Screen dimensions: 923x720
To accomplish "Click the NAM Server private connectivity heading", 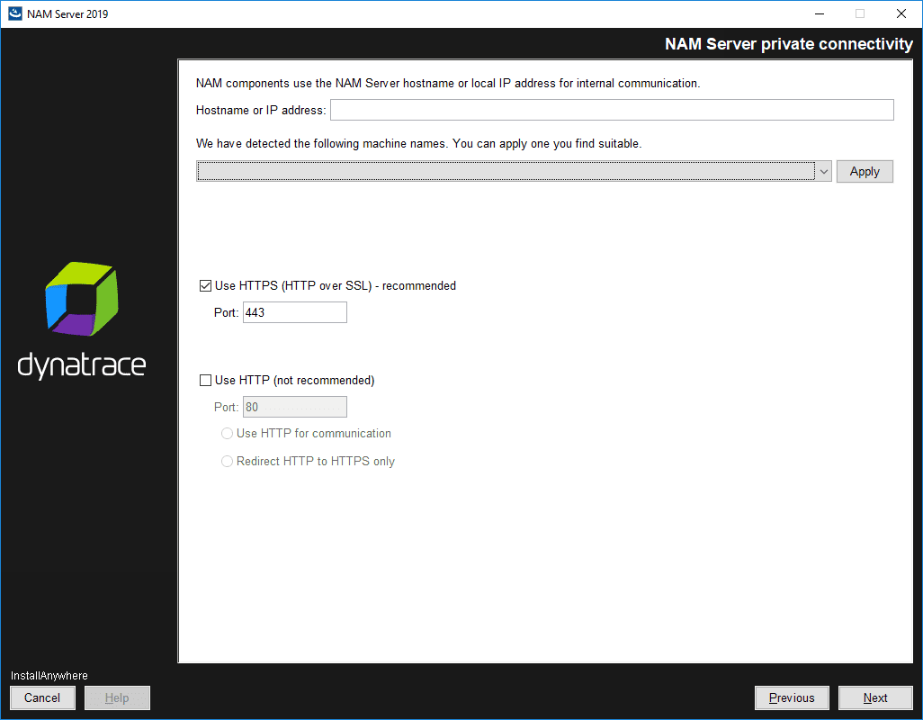I will [x=789, y=44].
